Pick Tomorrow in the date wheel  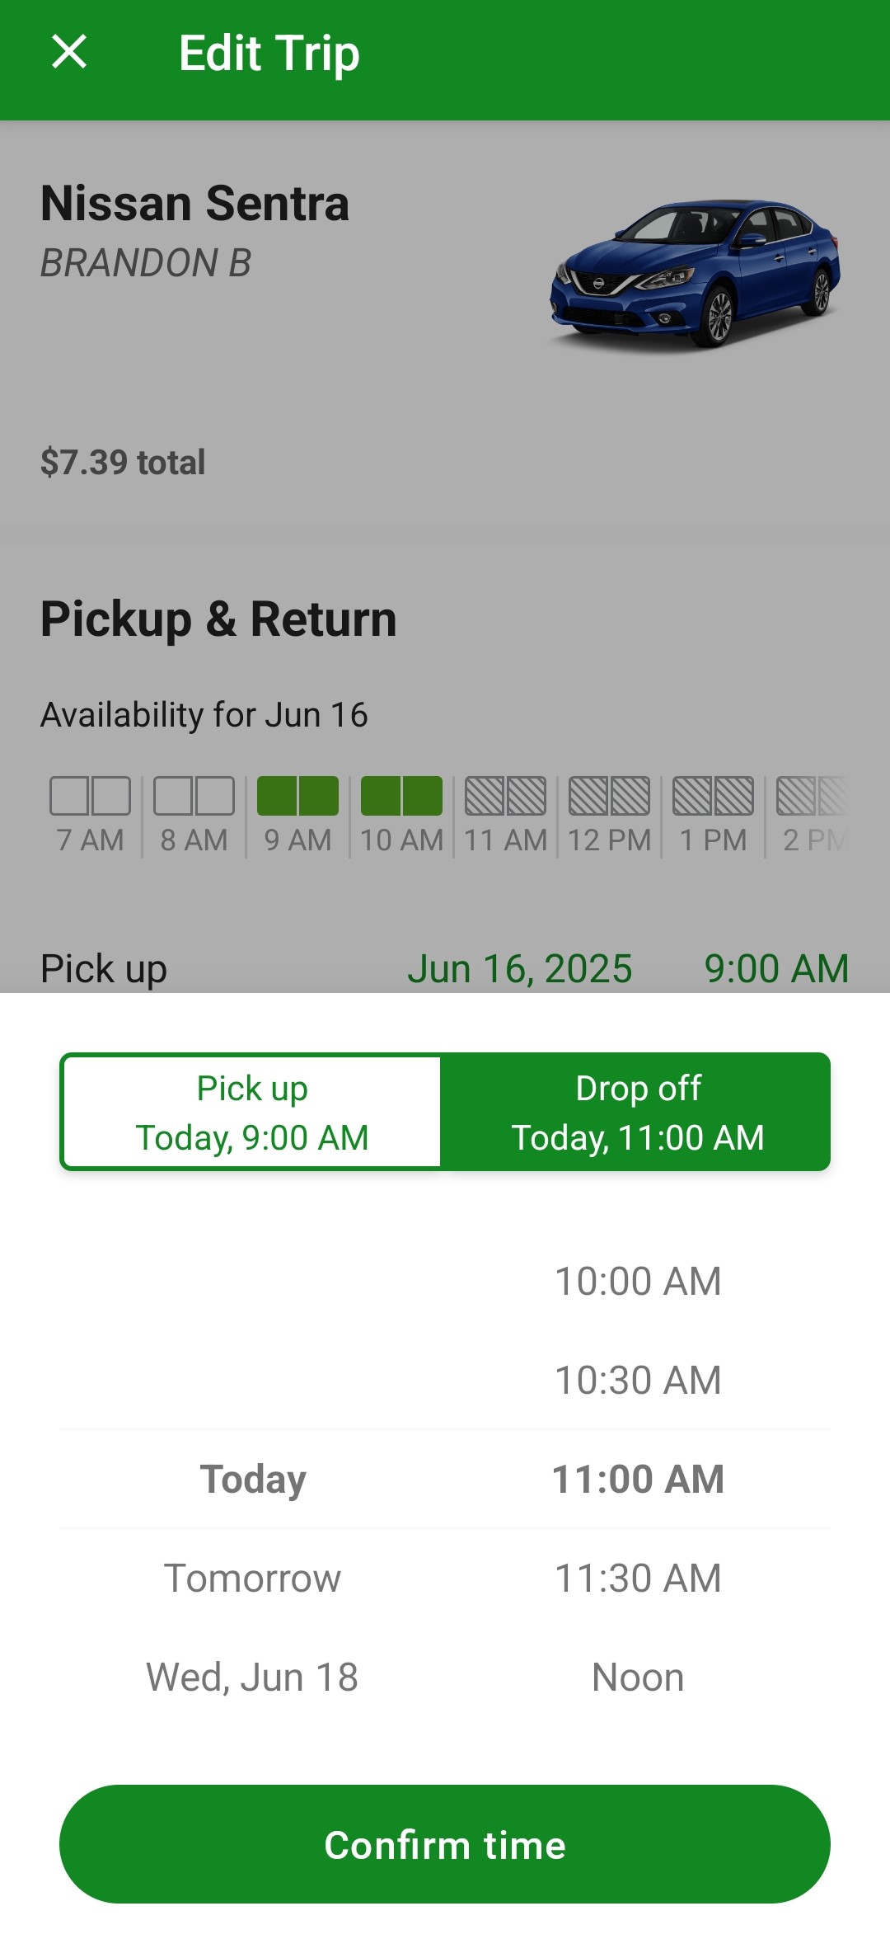pos(252,1578)
